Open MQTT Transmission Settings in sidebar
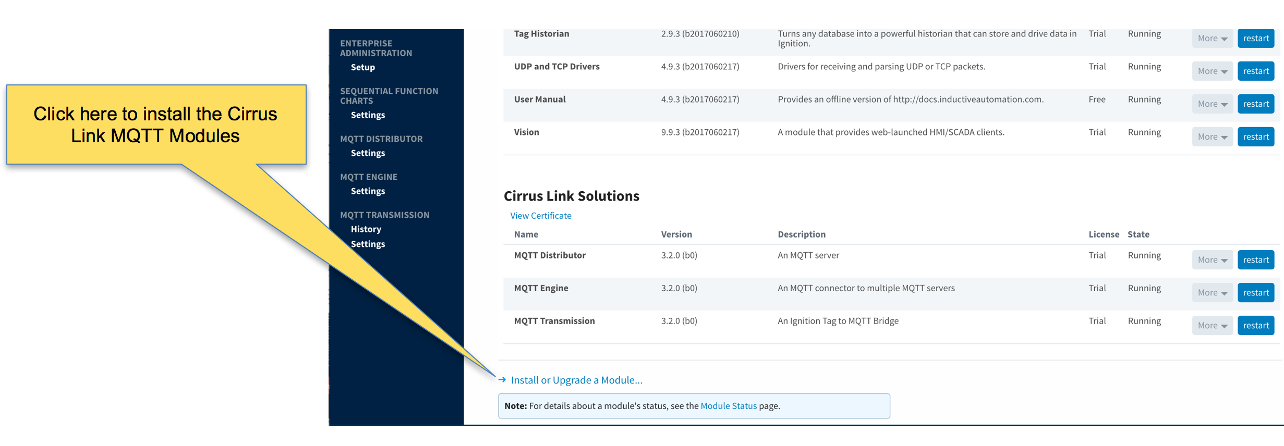The width and height of the screenshot is (1284, 446). [x=368, y=244]
